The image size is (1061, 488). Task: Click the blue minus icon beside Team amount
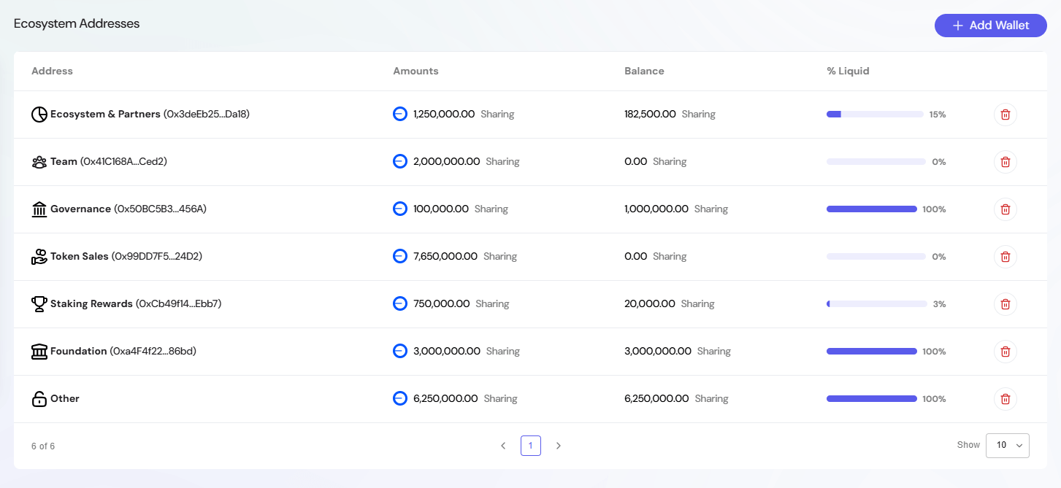coord(399,161)
